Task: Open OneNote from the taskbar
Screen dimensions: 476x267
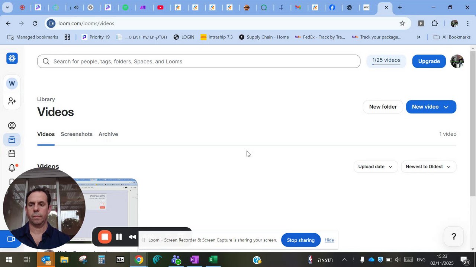Action: [x=194, y=260]
